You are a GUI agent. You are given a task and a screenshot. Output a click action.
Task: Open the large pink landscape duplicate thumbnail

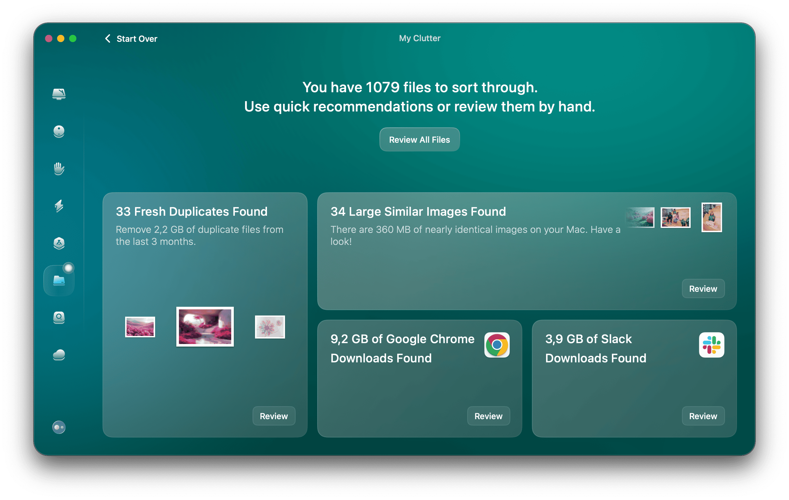205,326
